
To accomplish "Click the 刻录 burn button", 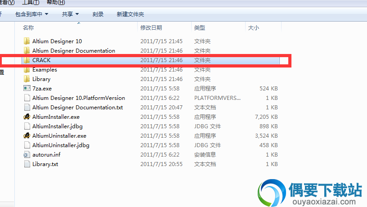I will [98, 14].
